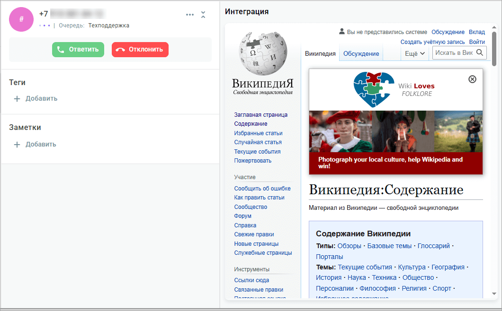
Task: Open Глоссарий link
Action: [x=433, y=246]
